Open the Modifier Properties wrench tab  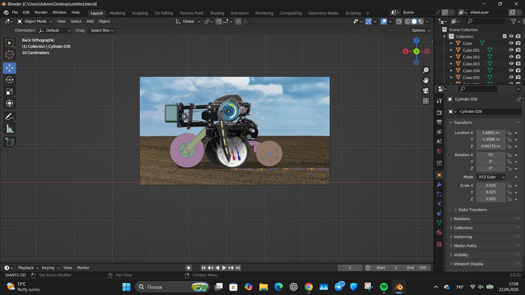(439, 184)
